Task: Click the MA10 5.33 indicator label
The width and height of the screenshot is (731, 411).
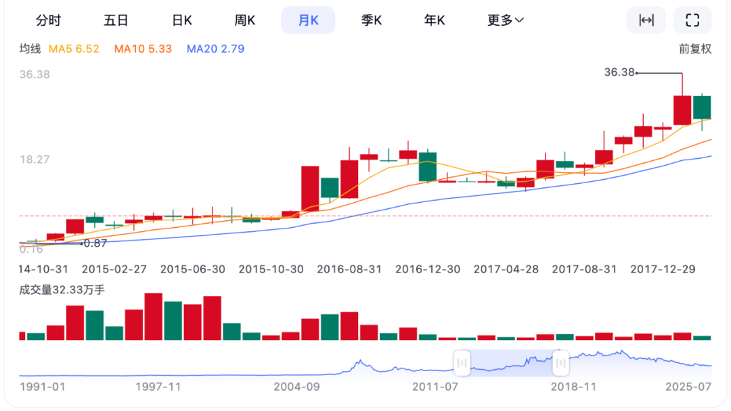Action: pyautogui.click(x=143, y=49)
